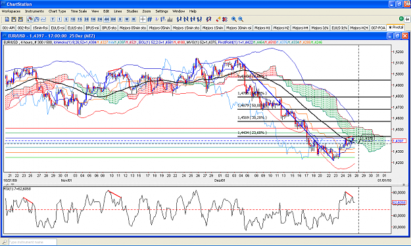Select the 4H timeframe button
Image resolution: width=411 pixels, height=246 pixels.
(107, 19)
